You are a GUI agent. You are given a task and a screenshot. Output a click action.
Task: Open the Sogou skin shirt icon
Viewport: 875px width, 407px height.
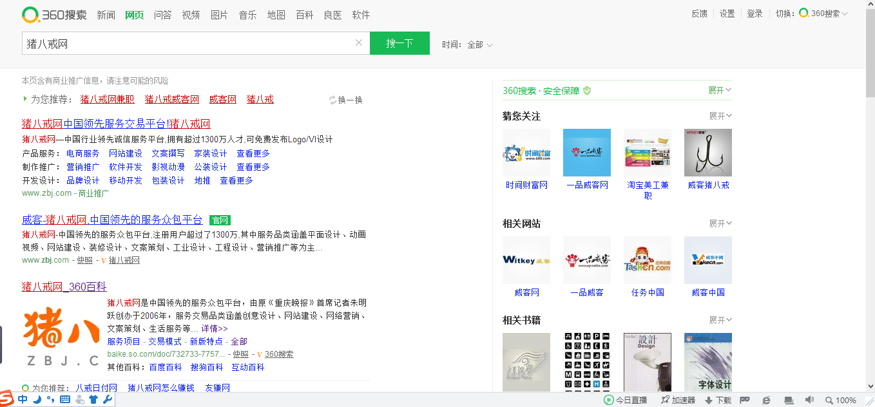tap(93, 400)
